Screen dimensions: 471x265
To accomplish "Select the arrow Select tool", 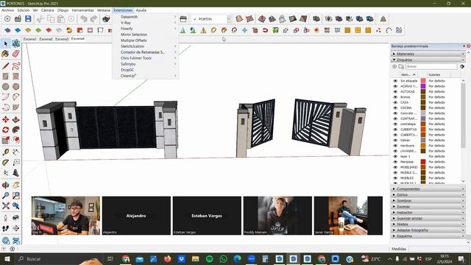I will [6, 44].
